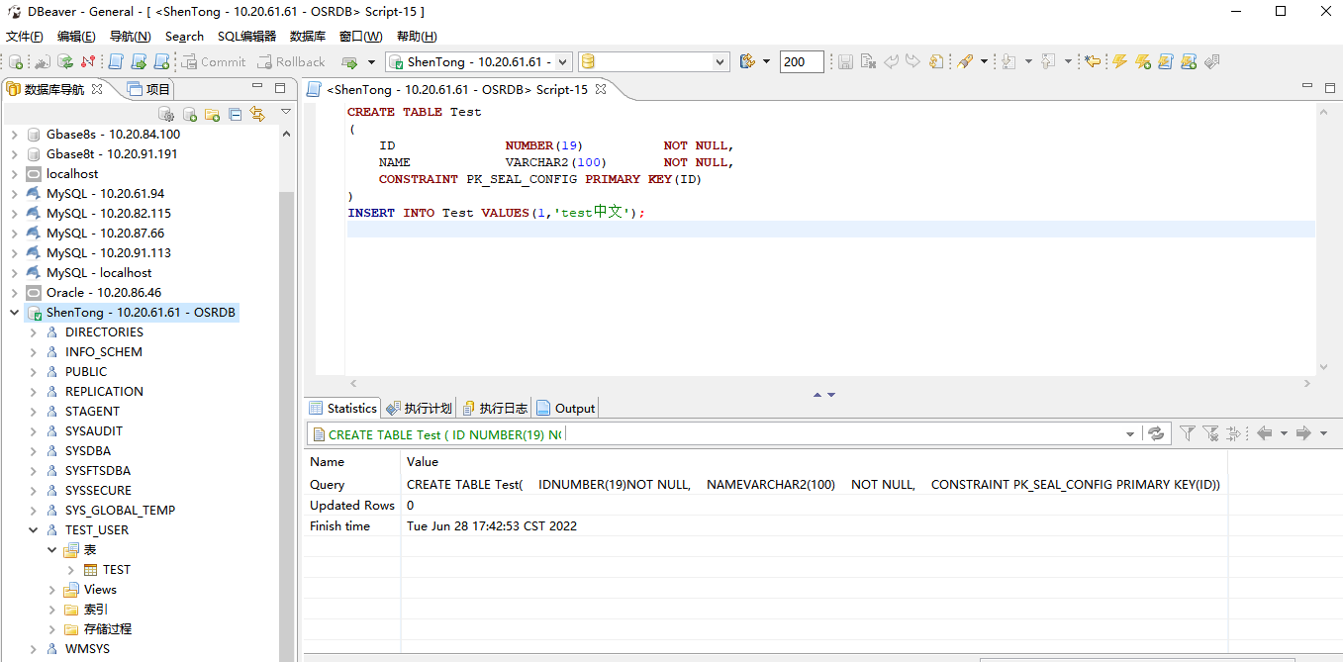
Task: Open the 数据库 menu
Action: click(308, 36)
